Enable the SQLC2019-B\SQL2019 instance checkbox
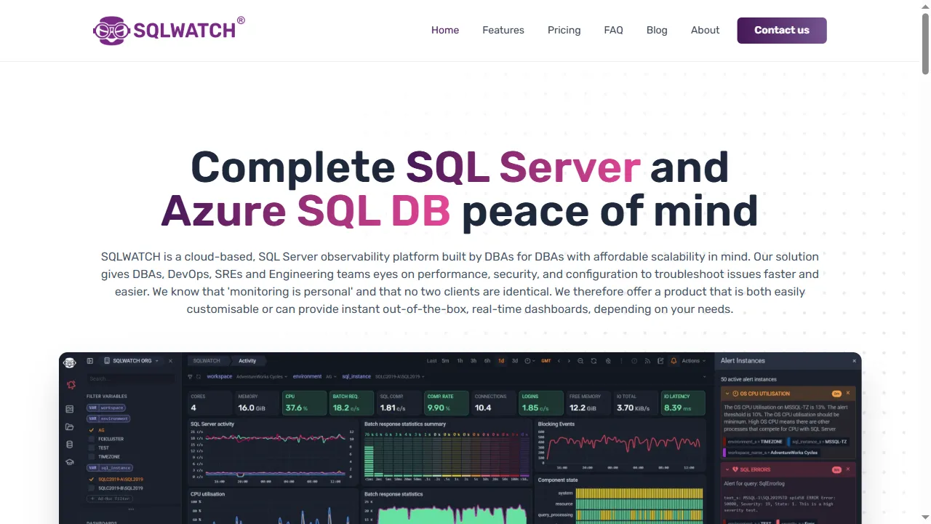The width and height of the screenshot is (931, 524). (x=92, y=488)
